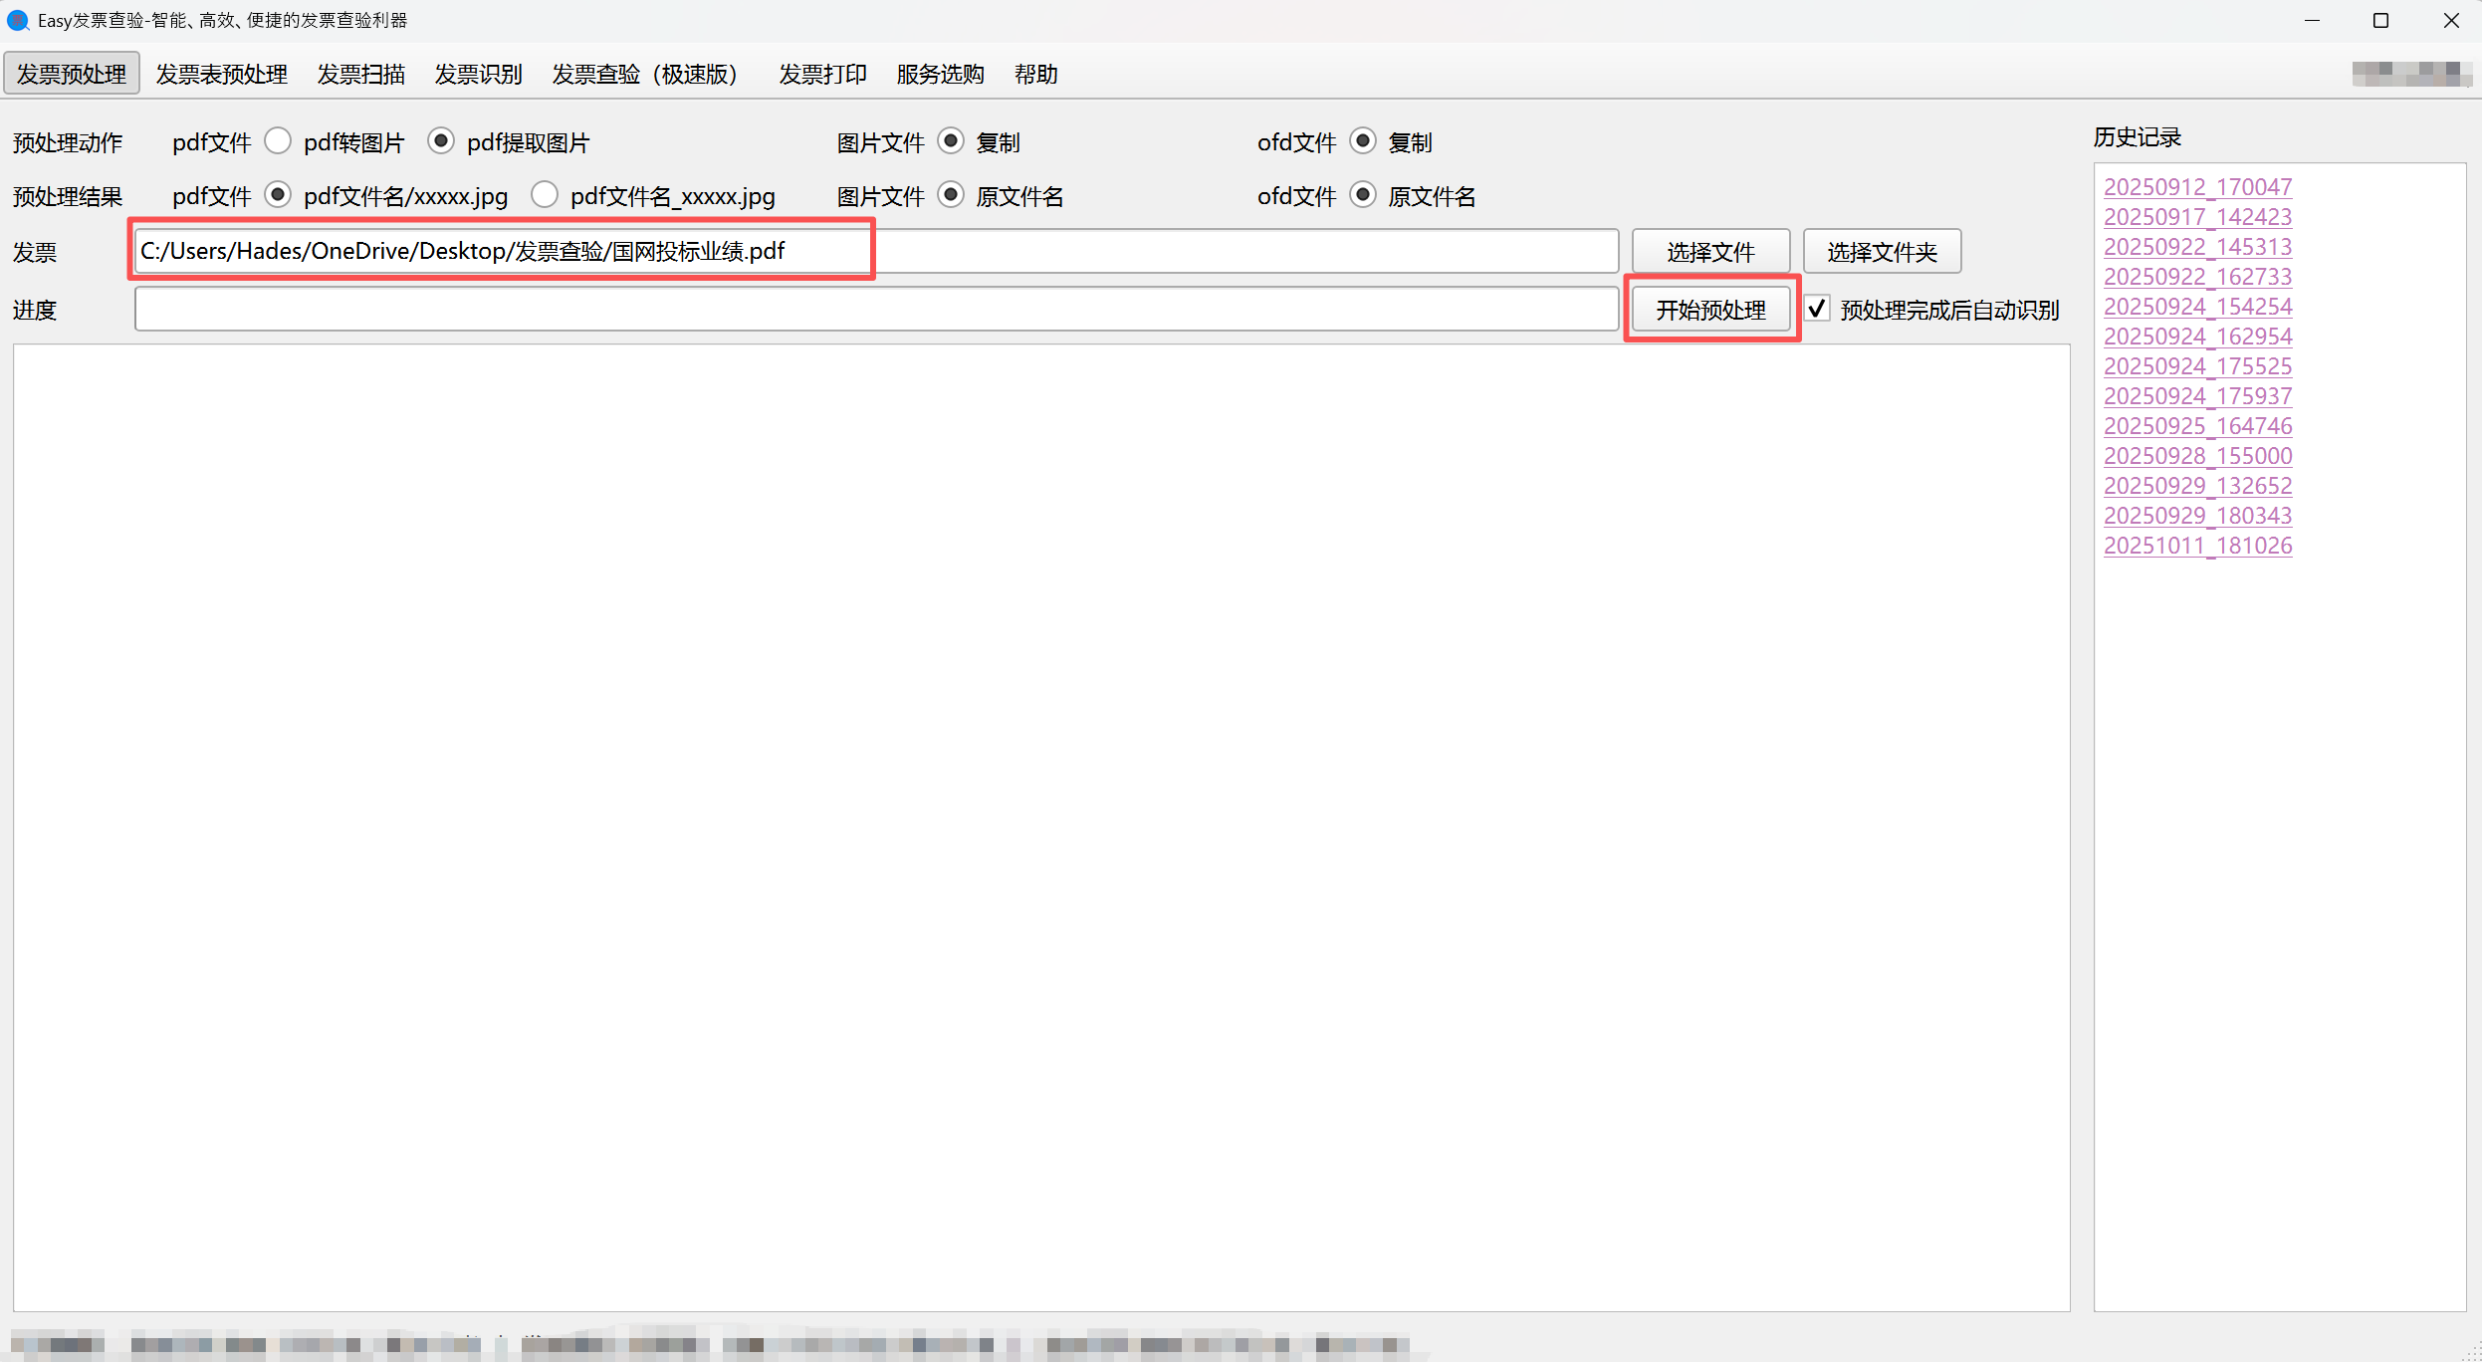This screenshot has width=2482, height=1362.
Task: Open history record 20251011_181026
Action: [2197, 546]
